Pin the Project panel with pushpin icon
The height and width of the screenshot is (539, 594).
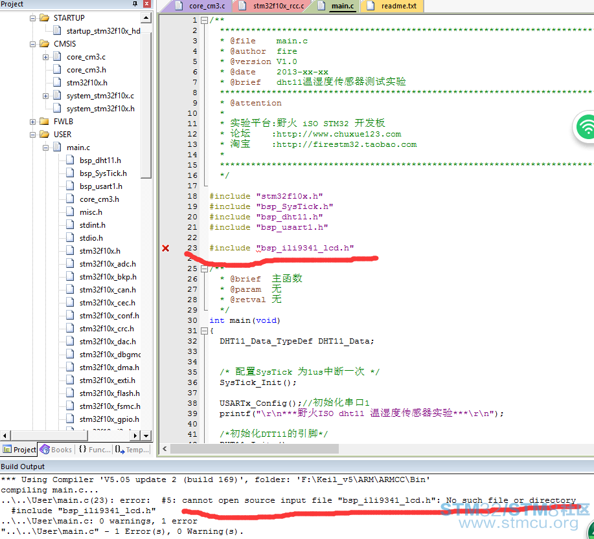pos(135,5)
